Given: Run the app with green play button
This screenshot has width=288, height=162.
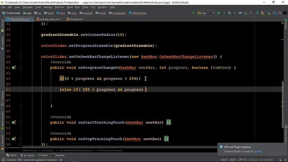Looking at the screenshot, I should [x=219, y=13].
